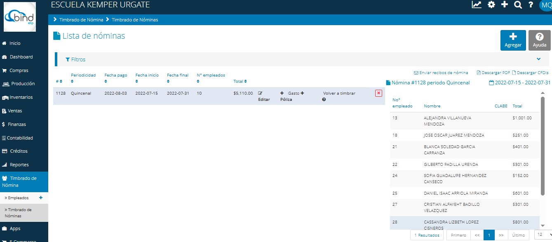
Task: Open search with the magnifier icon
Action: click(x=518, y=5)
